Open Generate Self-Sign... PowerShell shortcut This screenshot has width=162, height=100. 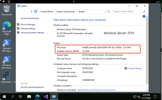click(x=7, y=46)
